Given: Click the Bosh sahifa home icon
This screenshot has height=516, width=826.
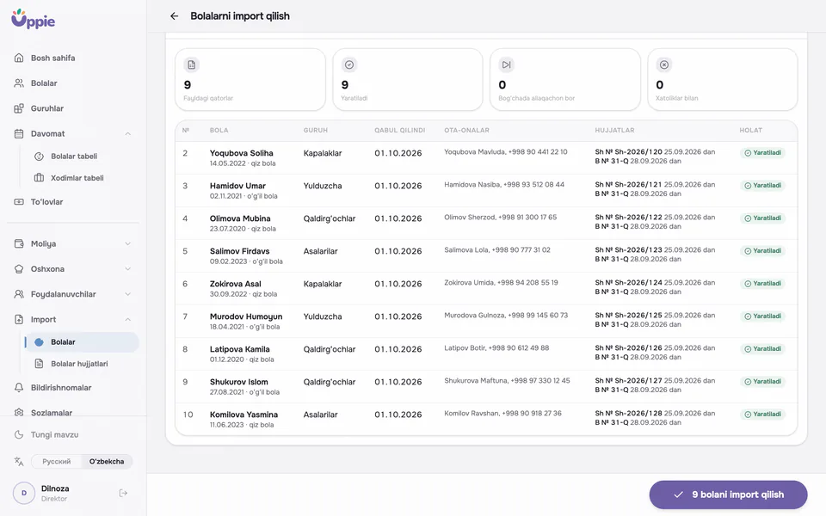Looking at the screenshot, I should (19, 58).
